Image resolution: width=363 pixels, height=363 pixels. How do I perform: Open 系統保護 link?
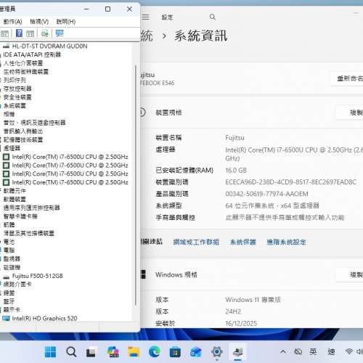pos(242,242)
